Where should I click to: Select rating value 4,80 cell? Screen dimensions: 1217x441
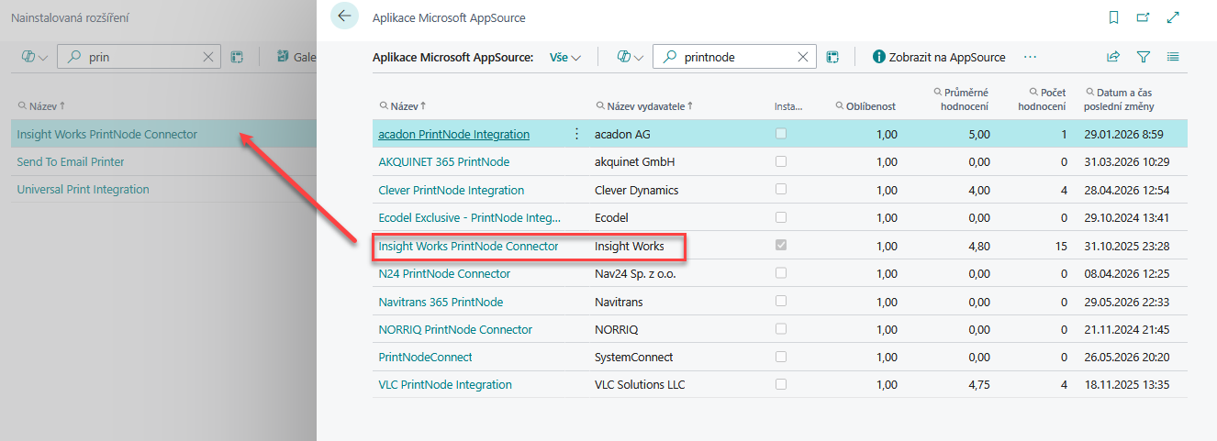(x=977, y=246)
